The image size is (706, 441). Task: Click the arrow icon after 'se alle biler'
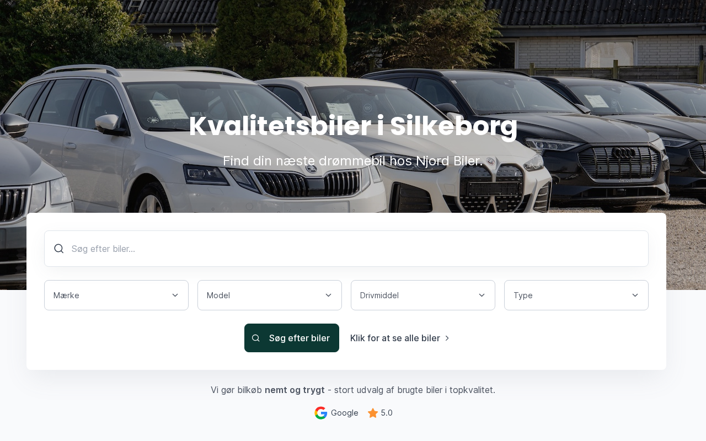[447, 338]
